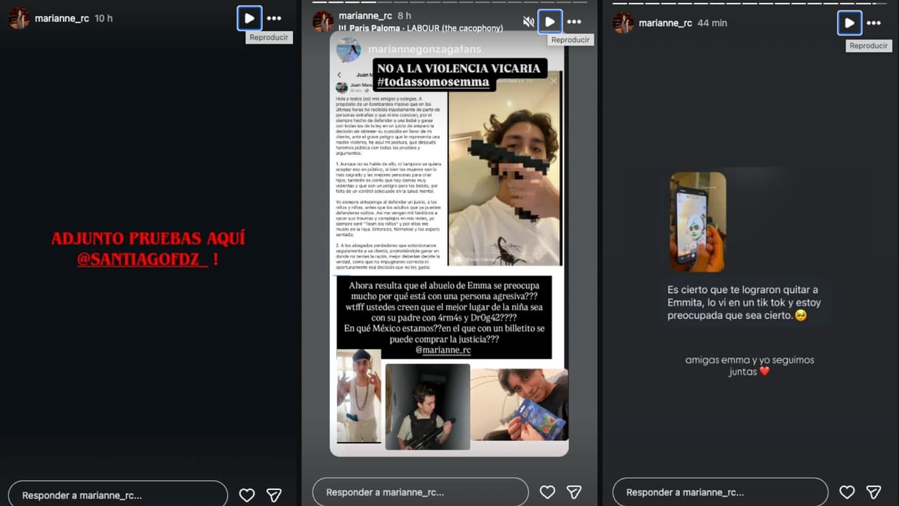This screenshot has height=506, width=899.
Task: Tap the heart icon on the left story
Action: tap(247, 494)
